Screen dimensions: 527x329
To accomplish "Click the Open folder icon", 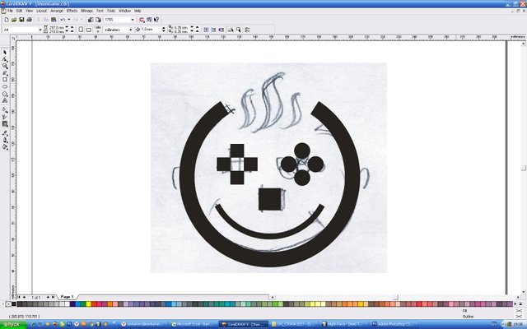I will pyautogui.click(x=14, y=20).
